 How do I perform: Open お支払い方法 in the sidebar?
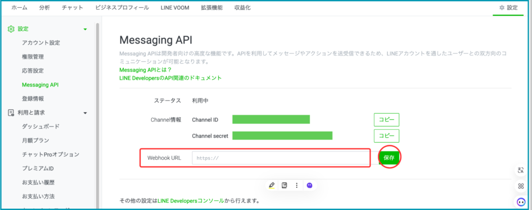pyautogui.click(x=38, y=196)
